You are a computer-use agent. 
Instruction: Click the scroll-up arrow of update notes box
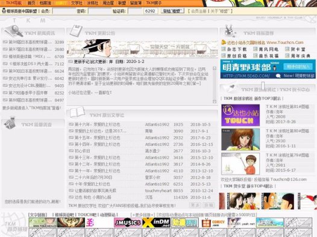[x=215, y=69]
